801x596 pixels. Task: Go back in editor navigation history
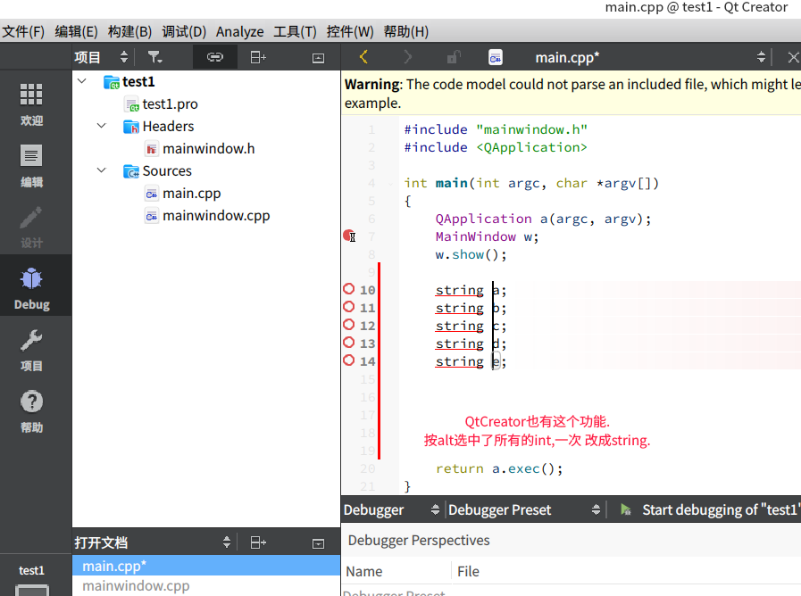(x=363, y=56)
